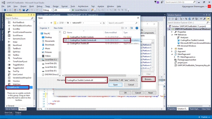
Task: Click the Solution Explorer Refresh icon
Action: [189, 19]
